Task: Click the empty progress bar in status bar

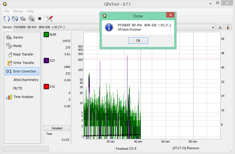Action: click(x=26, y=149)
